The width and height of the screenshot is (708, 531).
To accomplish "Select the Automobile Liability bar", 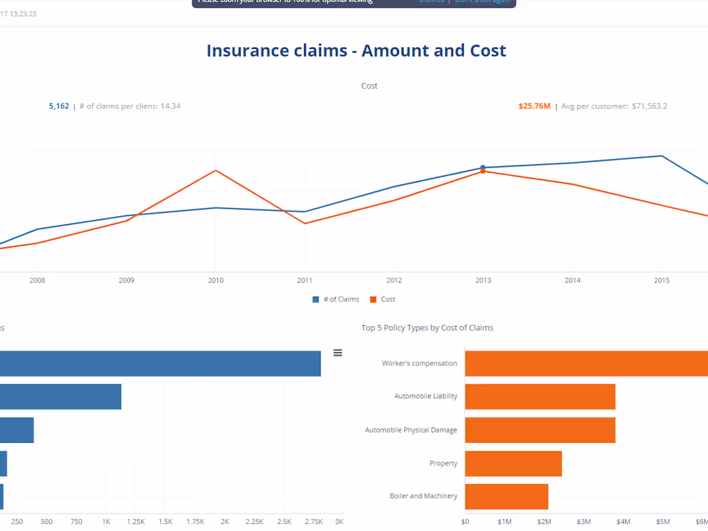I will click(x=541, y=396).
